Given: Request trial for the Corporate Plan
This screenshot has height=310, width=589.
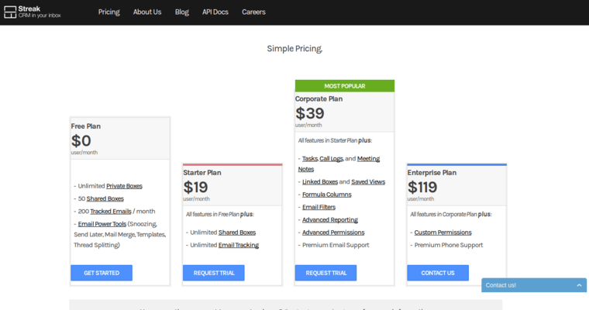Looking at the screenshot, I should 325,273.
